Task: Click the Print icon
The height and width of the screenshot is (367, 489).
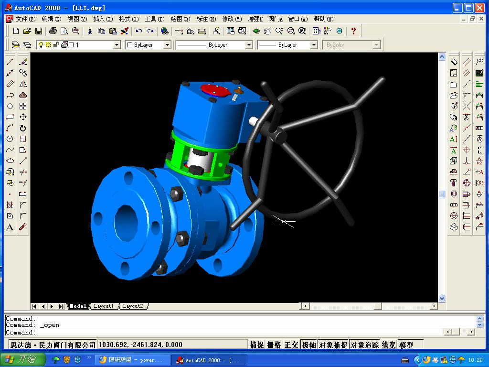Action: [x=53, y=31]
